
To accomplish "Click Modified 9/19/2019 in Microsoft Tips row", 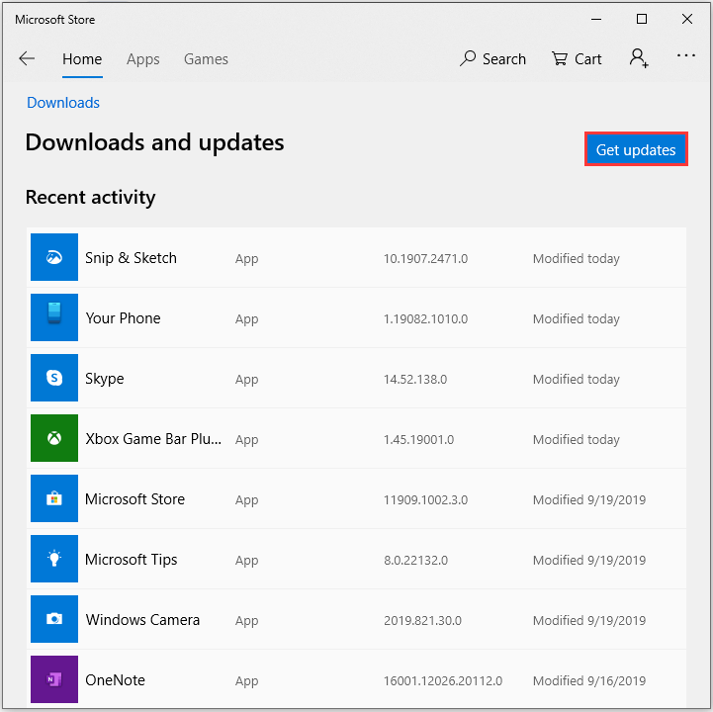I will pos(589,560).
